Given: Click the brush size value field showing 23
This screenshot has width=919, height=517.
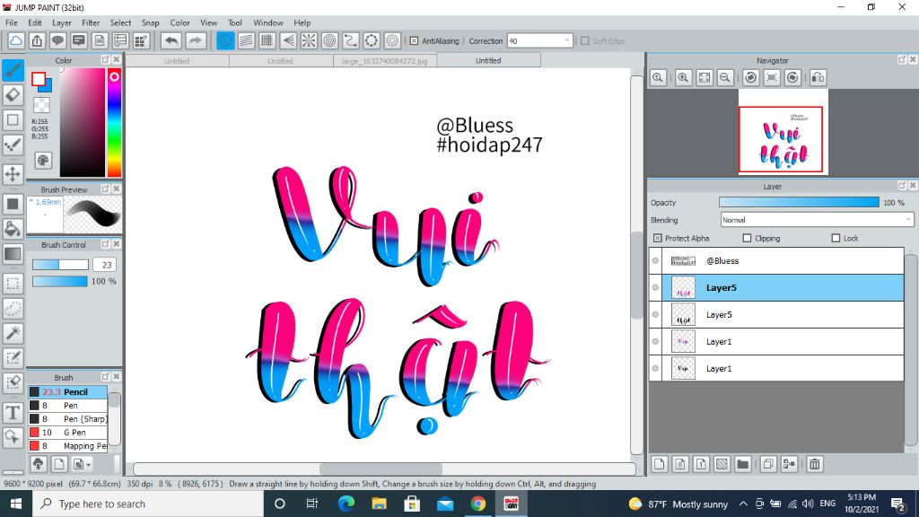Looking at the screenshot, I should pyautogui.click(x=105, y=265).
